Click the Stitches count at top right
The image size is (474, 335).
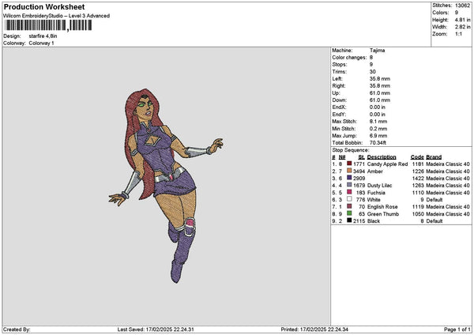click(x=462, y=5)
